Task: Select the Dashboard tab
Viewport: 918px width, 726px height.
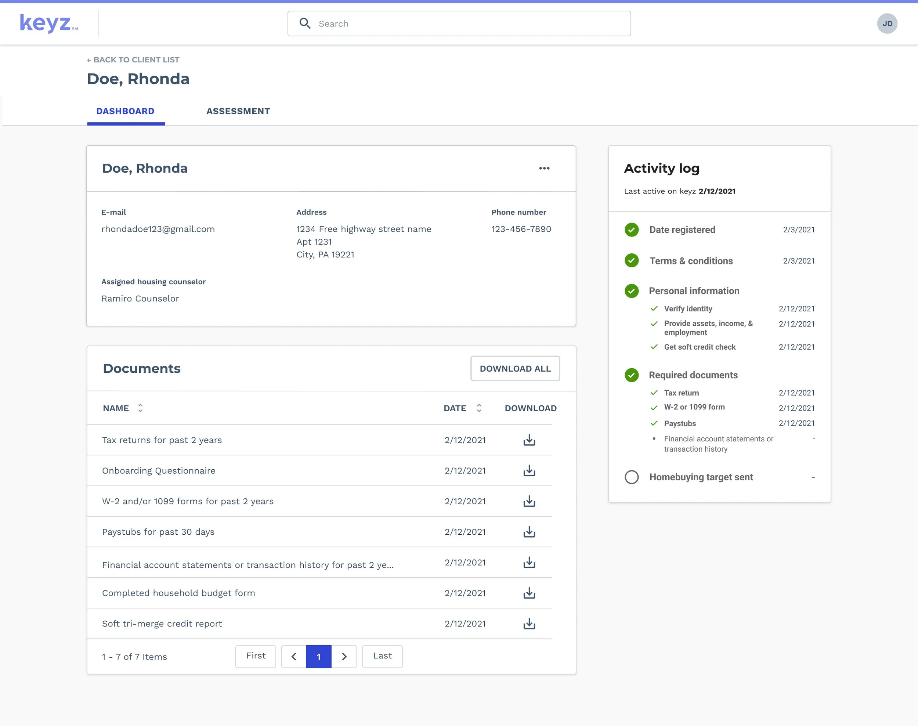Action: pyautogui.click(x=125, y=111)
